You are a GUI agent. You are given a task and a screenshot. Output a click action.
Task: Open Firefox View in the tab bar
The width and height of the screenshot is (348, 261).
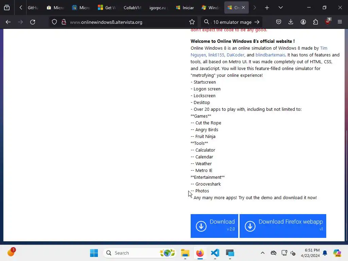click(x=7, y=7)
